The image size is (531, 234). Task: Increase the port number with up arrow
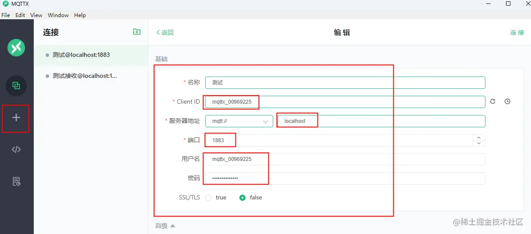pos(479,137)
